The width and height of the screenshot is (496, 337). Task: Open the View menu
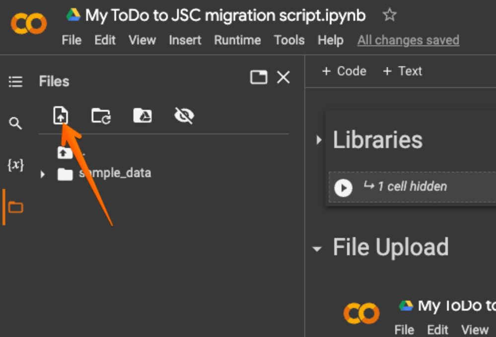tap(142, 40)
